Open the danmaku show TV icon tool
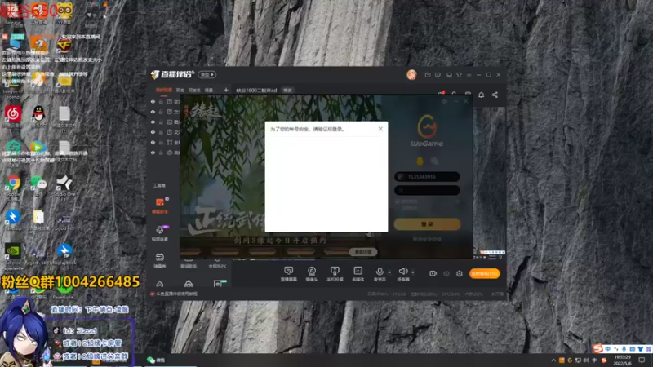 click(160, 260)
